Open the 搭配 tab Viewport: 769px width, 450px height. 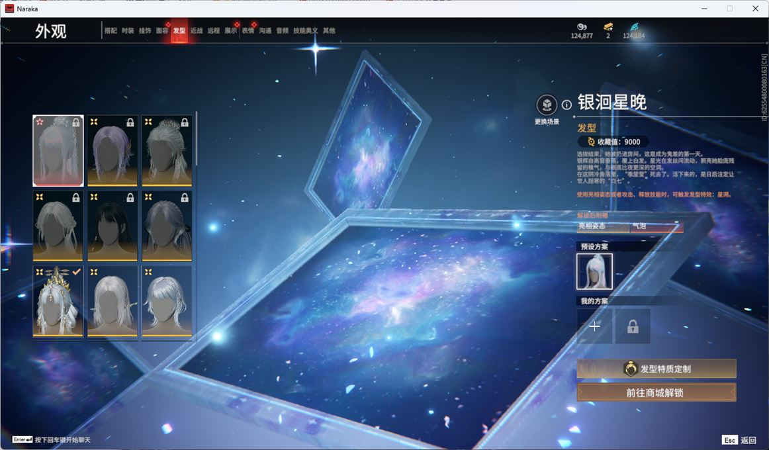click(111, 30)
